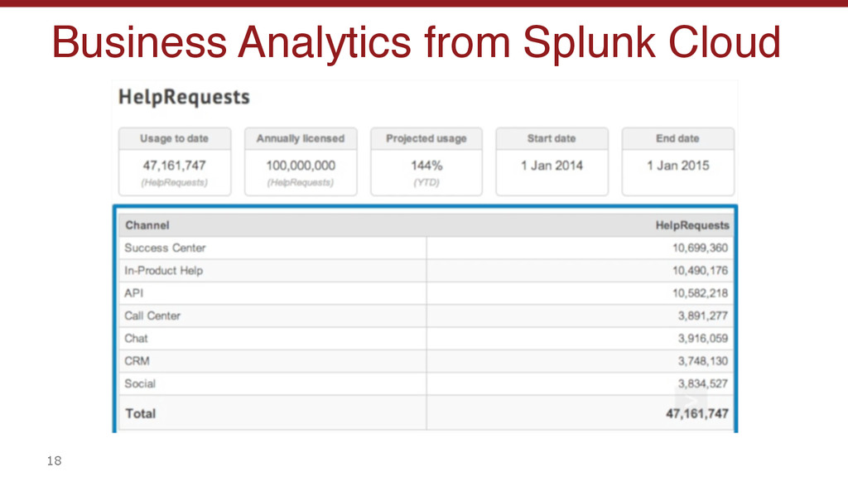Viewport: 848px width, 477px height.
Task: Select the Success Center row
Action: point(426,248)
